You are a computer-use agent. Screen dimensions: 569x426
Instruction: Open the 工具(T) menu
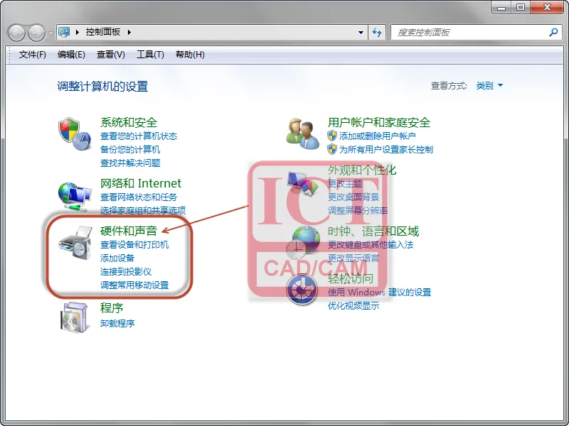[x=150, y=55]
